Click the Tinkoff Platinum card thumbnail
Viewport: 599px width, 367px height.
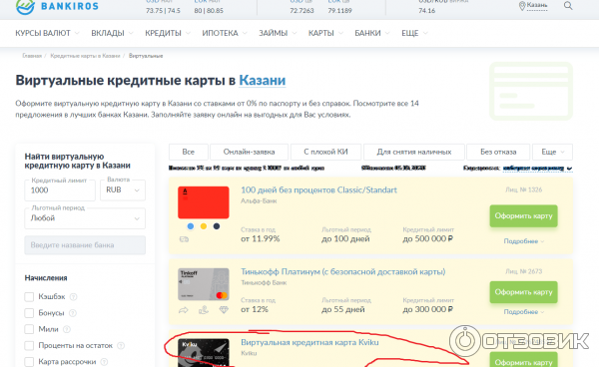click(x=204, y=284)
